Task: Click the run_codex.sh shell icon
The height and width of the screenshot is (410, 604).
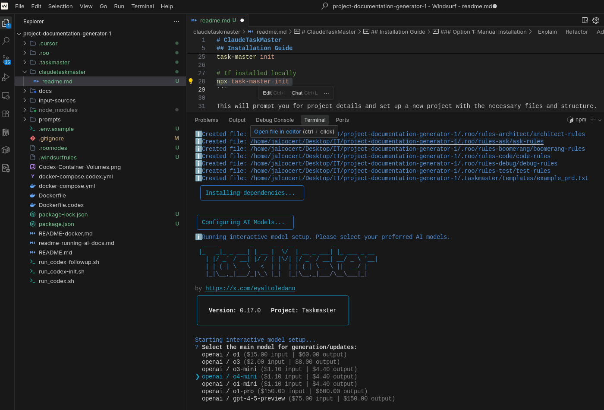Action: pos(33,281)
